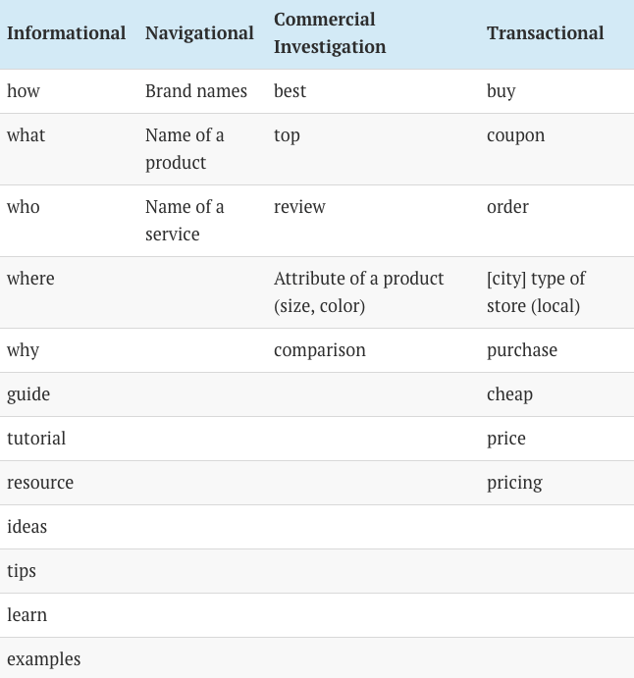Select "Attribute of a product (size, color)" cell

click(358, 292)
